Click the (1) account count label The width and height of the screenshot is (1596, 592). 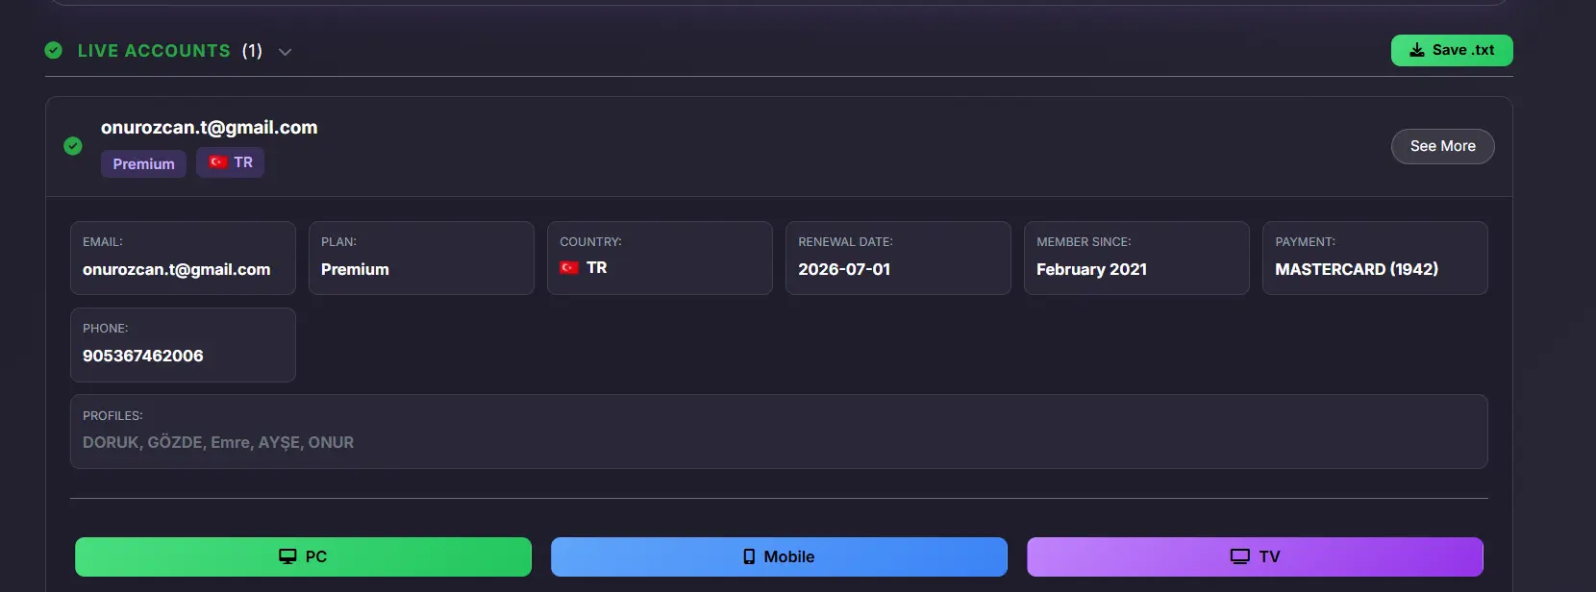[x=252, y=51]
